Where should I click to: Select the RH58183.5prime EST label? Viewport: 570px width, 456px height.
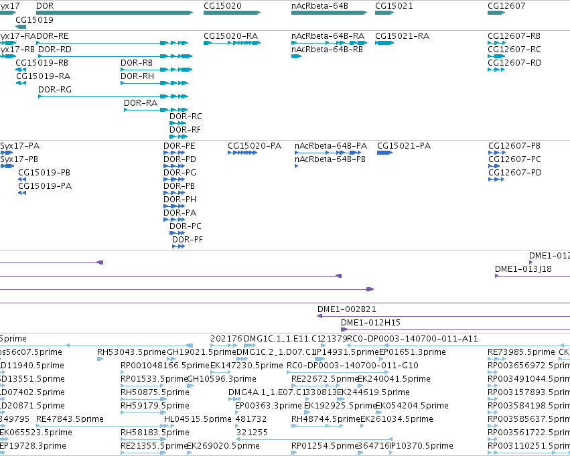pos(155,433)
